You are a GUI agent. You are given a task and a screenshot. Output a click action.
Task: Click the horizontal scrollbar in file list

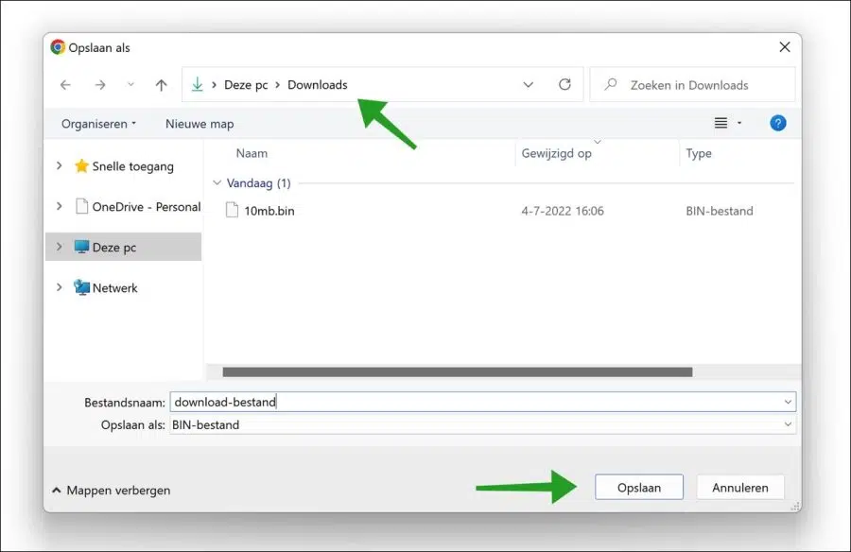[x=458, y=371]
